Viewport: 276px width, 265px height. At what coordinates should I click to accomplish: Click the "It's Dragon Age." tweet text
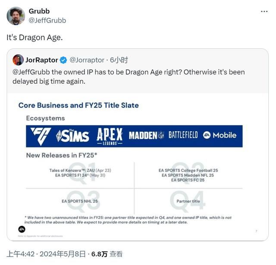34,38
